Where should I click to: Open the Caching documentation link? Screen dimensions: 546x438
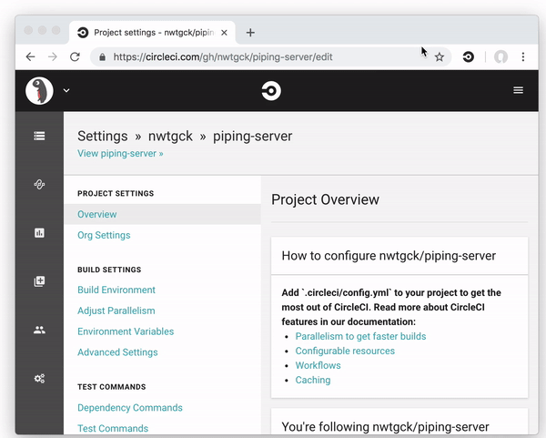313,380
